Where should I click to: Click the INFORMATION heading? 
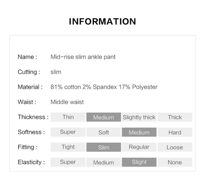coord(102,21)
